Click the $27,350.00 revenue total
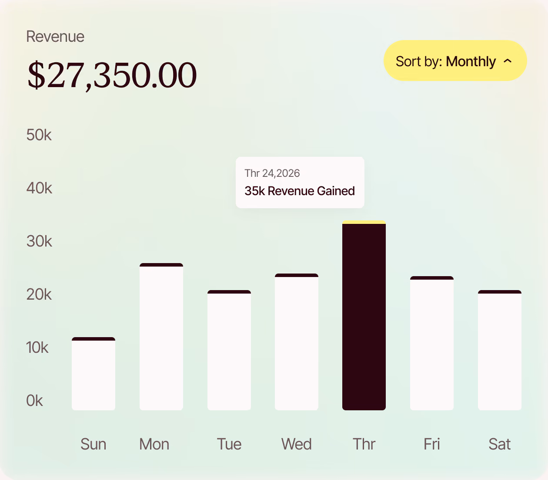Viewport: 548px width, 480px height. [x=112, y=75]
